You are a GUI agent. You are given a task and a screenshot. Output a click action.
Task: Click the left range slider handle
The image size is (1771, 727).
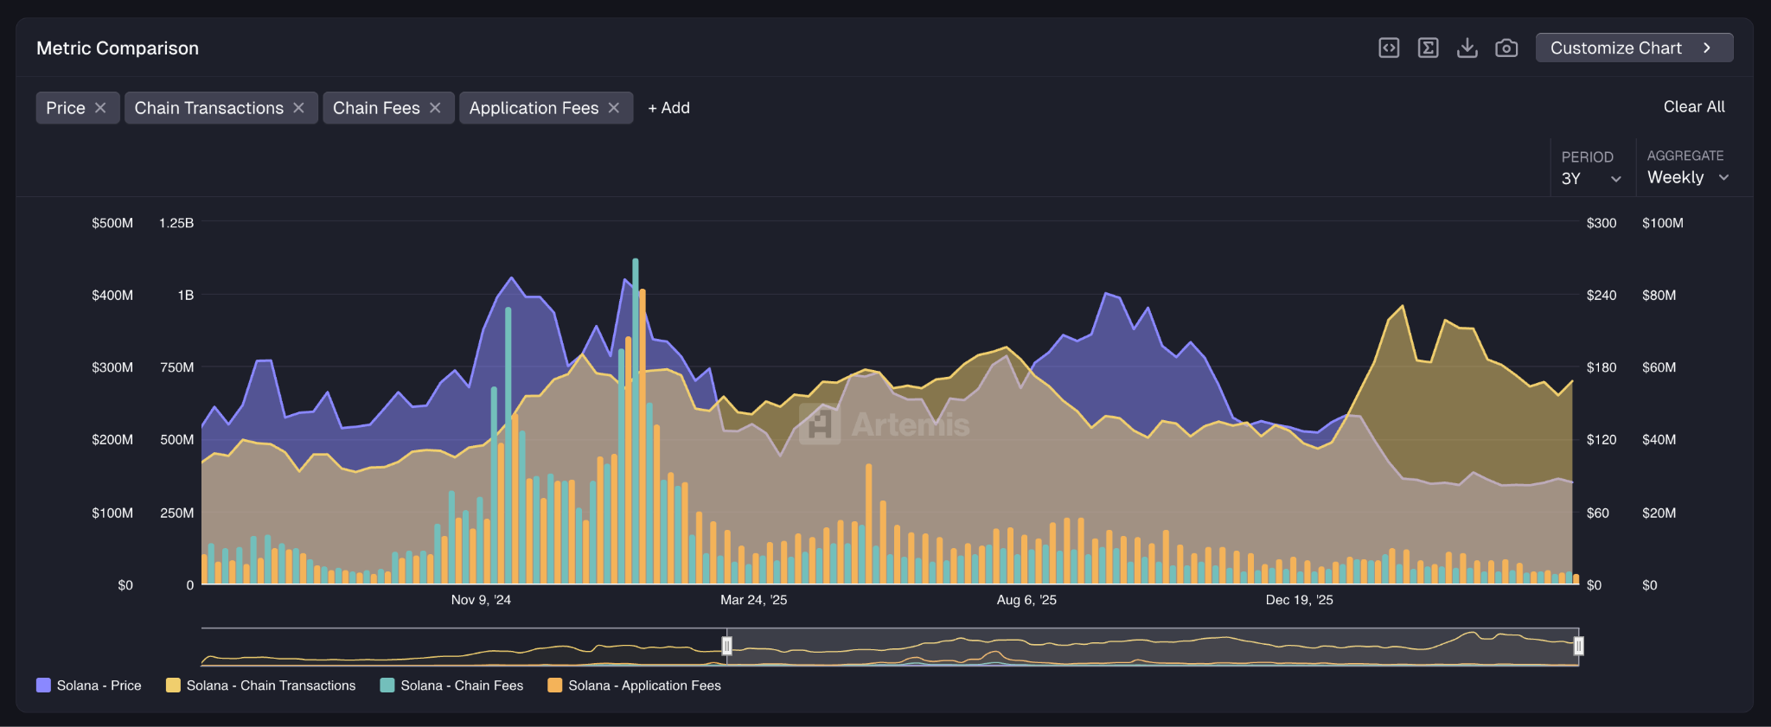point(727,646)
